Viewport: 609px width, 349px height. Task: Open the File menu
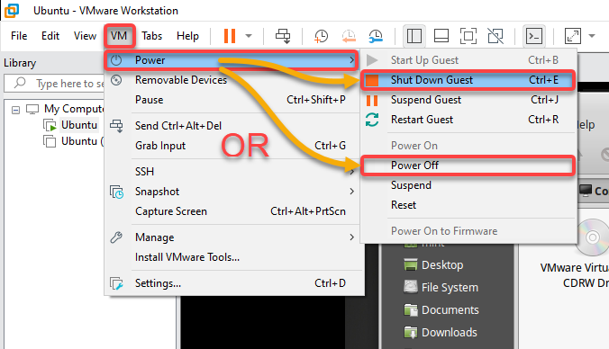tap(19, 36)
